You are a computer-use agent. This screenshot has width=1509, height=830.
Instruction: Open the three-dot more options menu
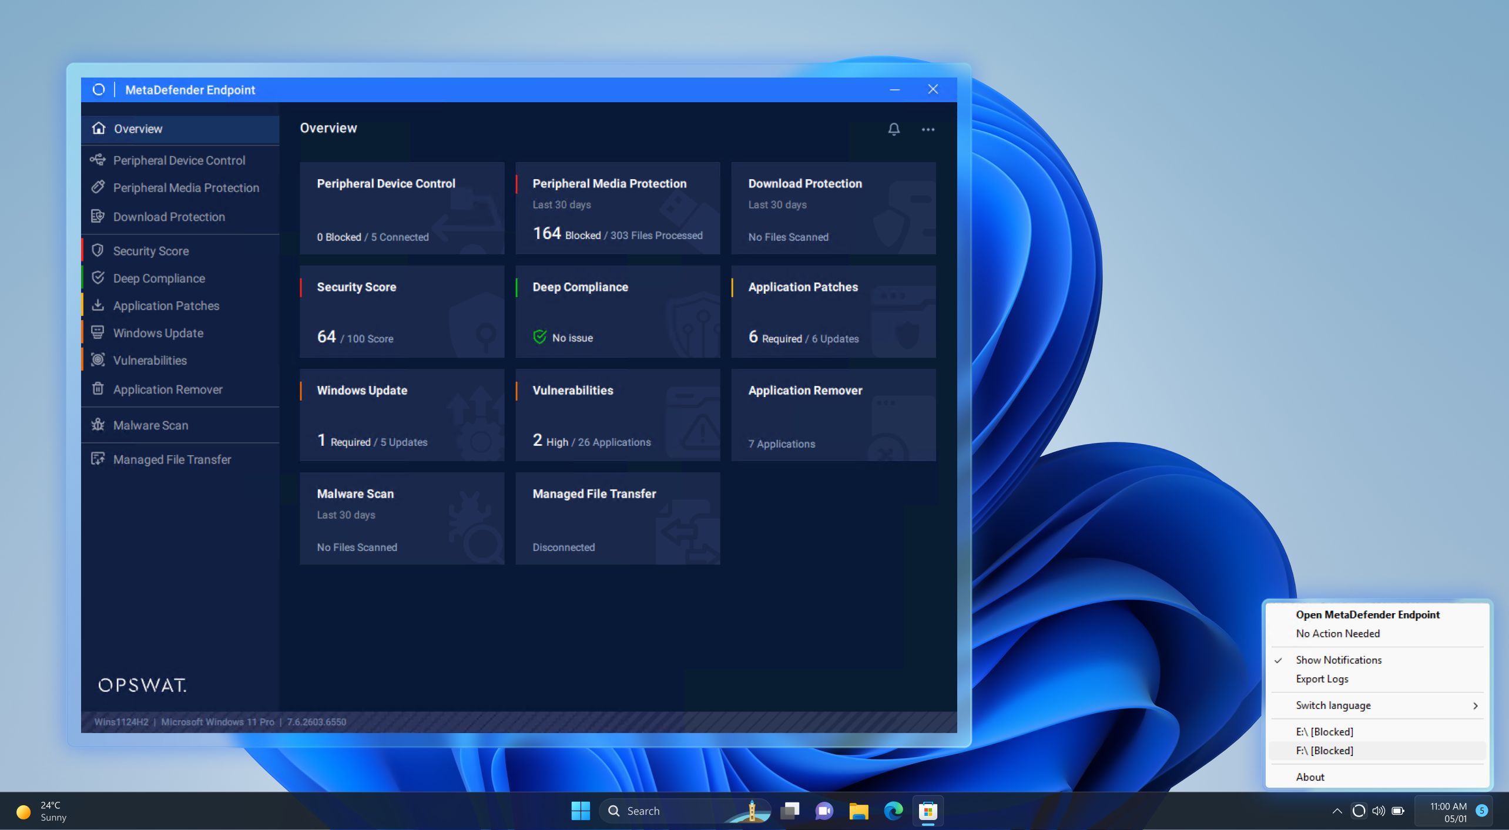coord(928,129)
